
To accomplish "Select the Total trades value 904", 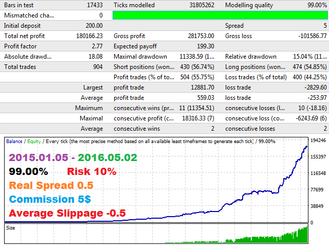I will click(x=98, y=67).
